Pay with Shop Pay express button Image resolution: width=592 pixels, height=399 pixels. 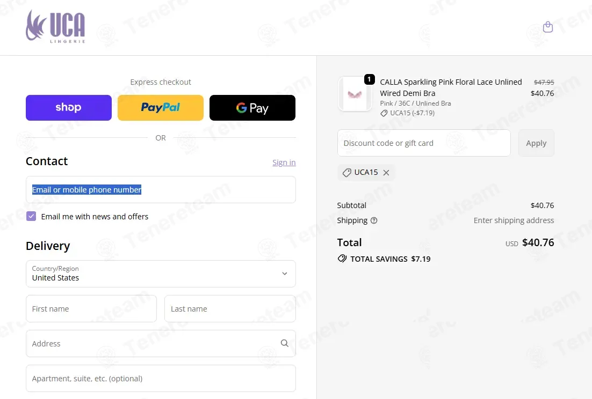click(69, 108)
